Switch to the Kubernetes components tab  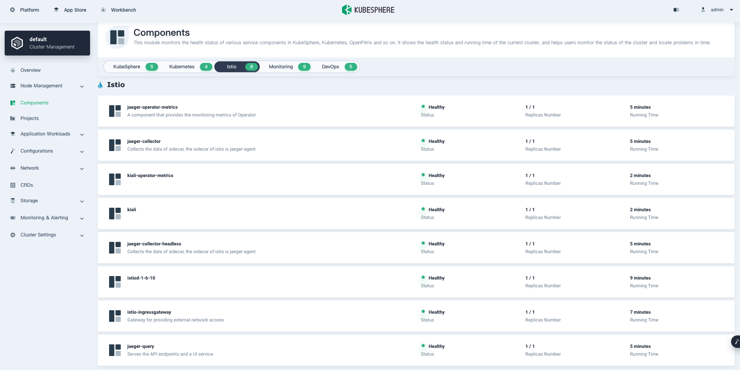(190, 67)
